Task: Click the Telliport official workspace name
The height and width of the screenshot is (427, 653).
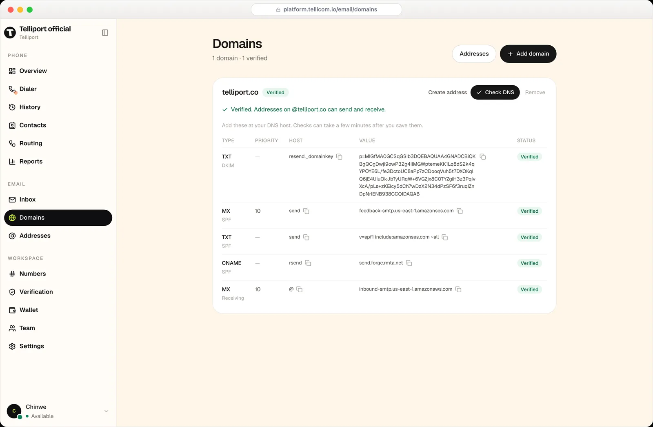Action: point(45,29)
